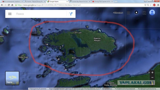Click the Besir map label

(74, 58)
